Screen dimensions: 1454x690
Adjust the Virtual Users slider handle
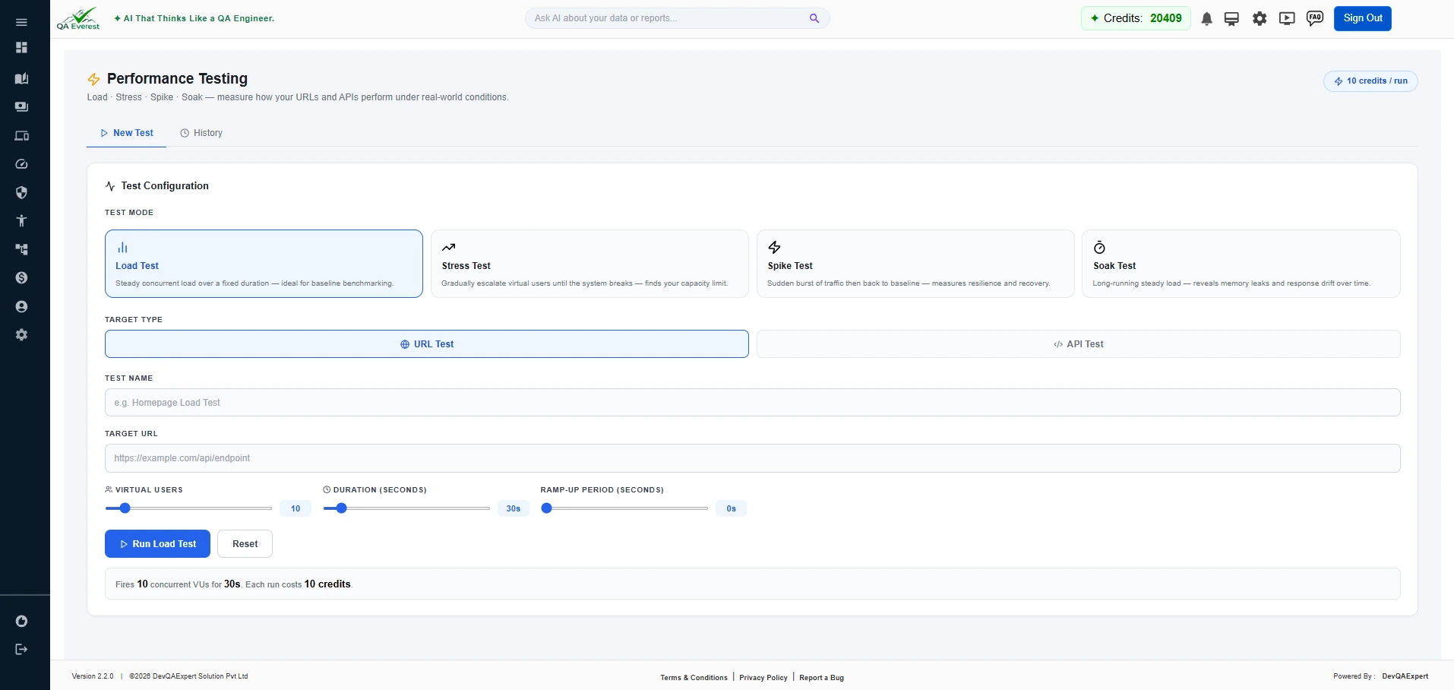(x=125, y=508)
